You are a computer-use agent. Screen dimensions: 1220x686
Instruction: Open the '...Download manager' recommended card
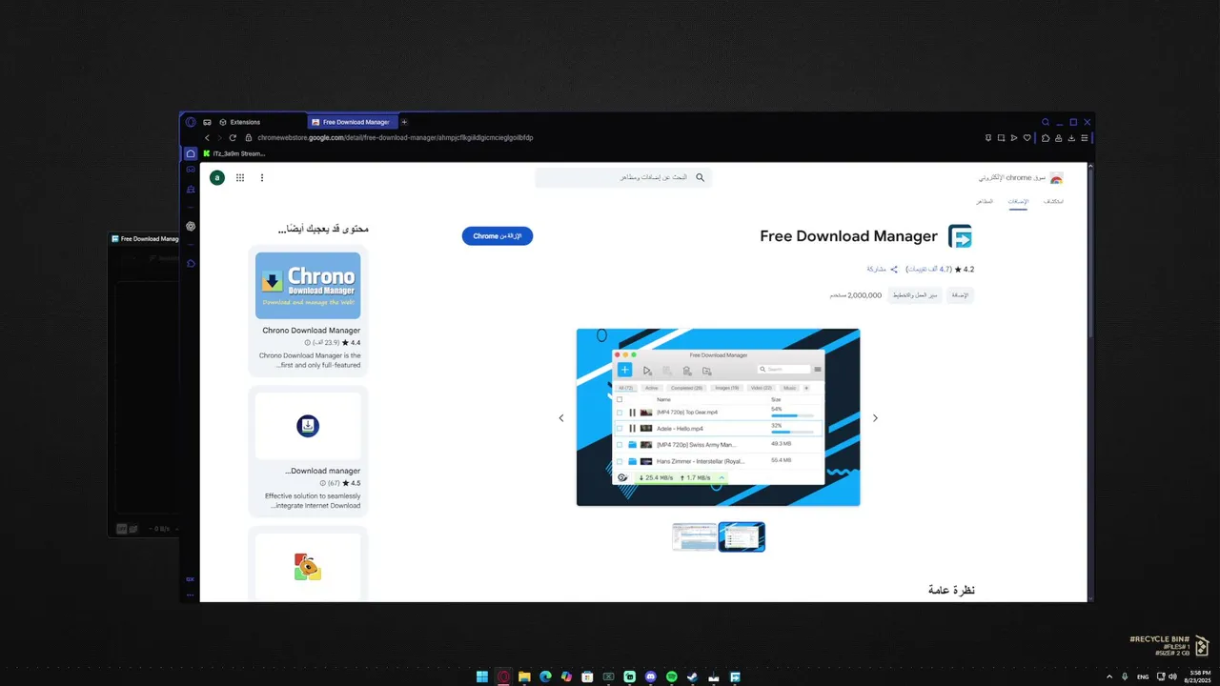tap(308, 451)
